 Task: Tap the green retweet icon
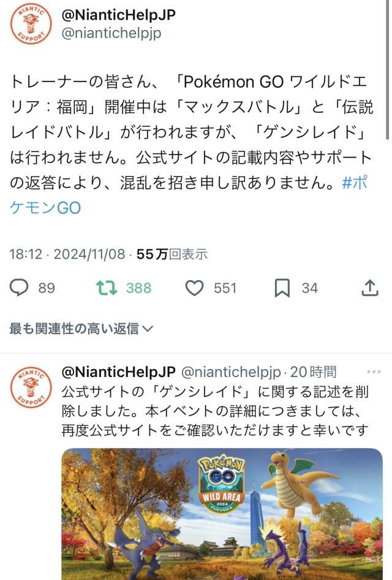pyautogui.click(x=107, y=288)
